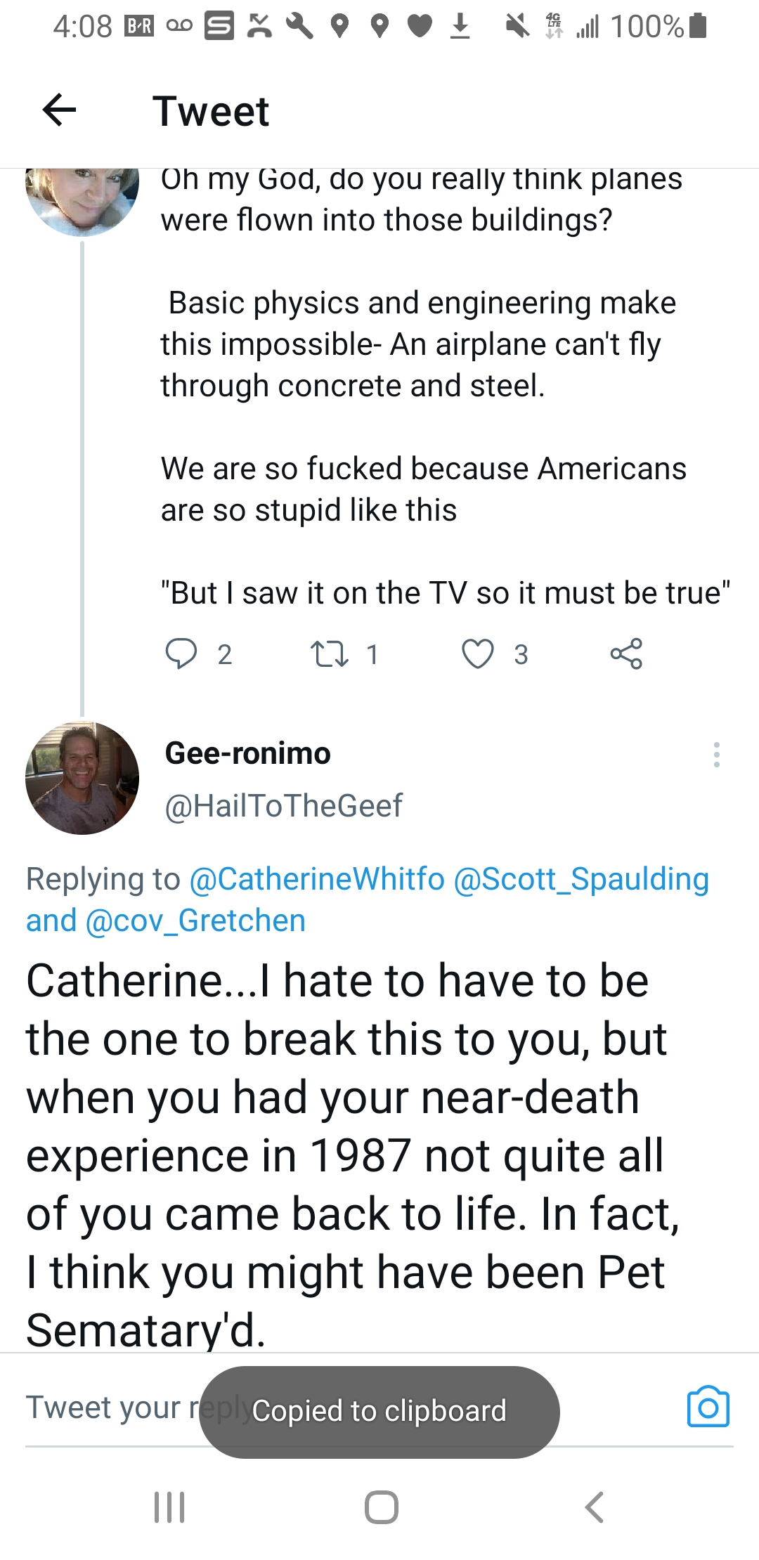
Task: Open the three-dot menu on Gee-ronimo's tweet
Action: coord(716,755)
